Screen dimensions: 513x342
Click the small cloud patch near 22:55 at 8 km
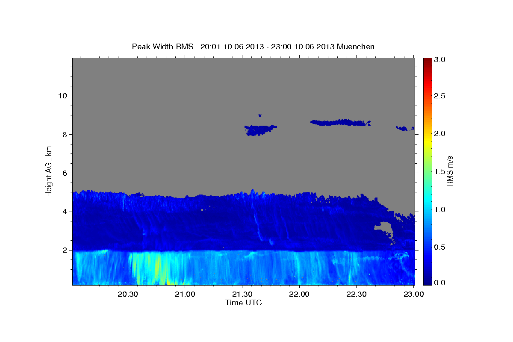pyautogui.click(x=405, y=128)
